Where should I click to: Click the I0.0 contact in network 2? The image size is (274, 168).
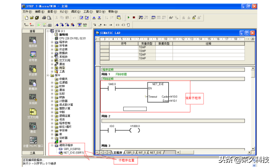(x=112, y=130)
